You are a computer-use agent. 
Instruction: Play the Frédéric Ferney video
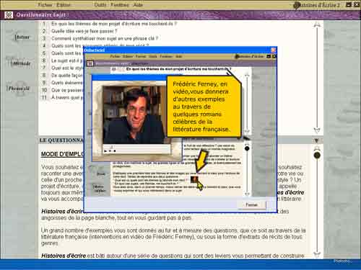[105, 151]
